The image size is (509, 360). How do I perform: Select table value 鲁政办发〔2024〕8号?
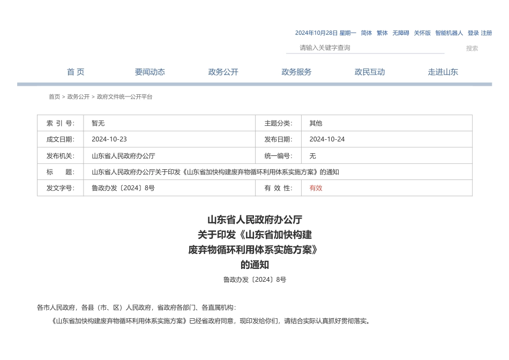click(x=123, y=188)
